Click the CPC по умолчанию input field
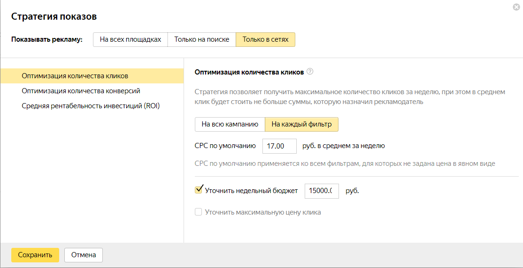The height and width of the screenshot is (268, 523). [279, 146]
